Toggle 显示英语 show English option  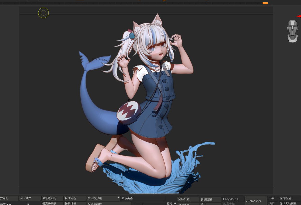click(x=143, y=198)
